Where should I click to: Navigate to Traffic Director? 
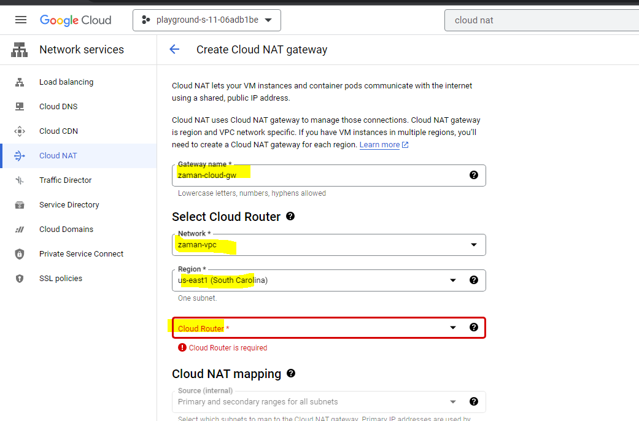click(x=65, y=180)
